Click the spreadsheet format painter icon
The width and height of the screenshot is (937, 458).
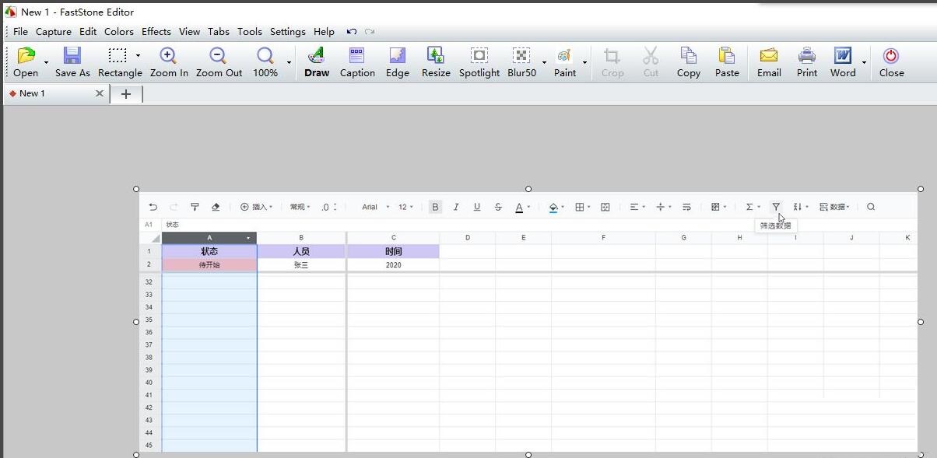[195, 207]
